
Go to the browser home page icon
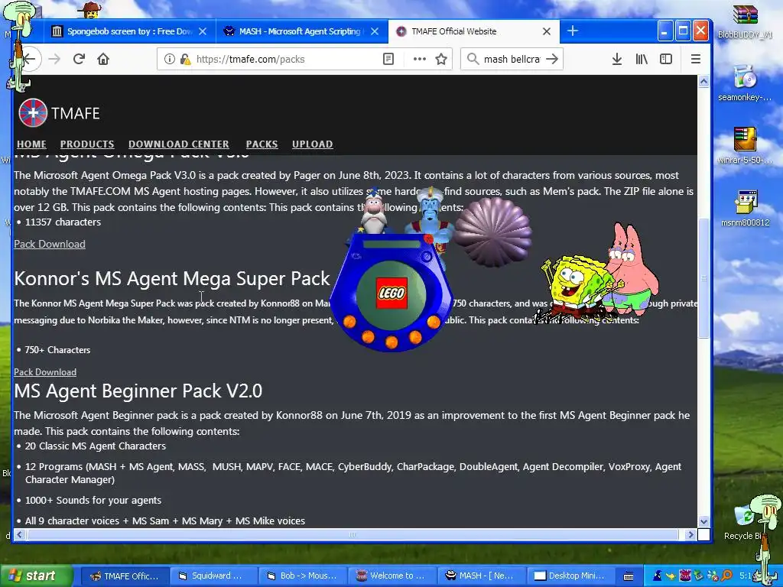103,59
